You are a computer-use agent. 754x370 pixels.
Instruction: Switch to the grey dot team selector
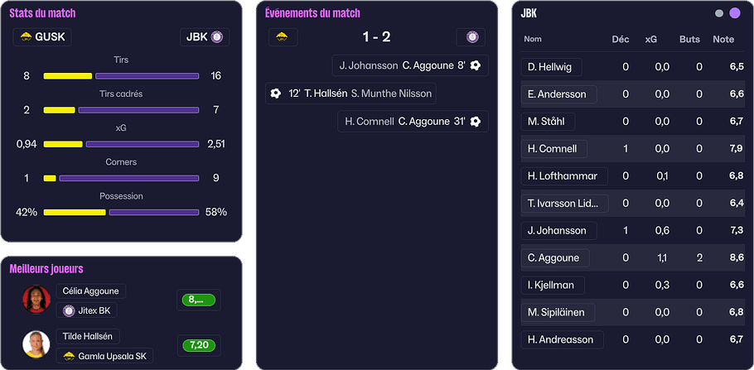[719, 13]
